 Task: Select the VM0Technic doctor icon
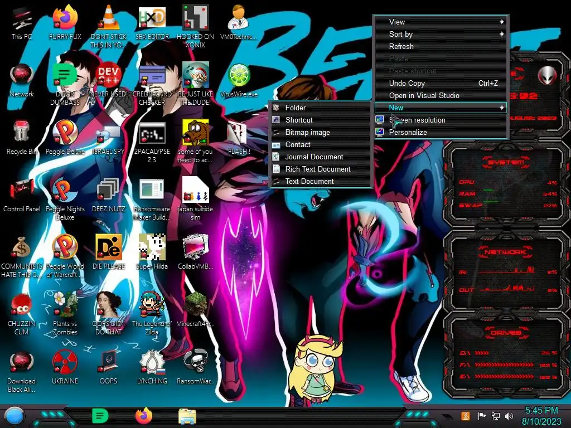pos(239,23)
